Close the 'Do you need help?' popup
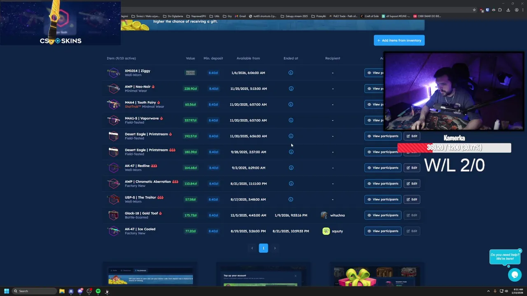527x296 pixels. pyautogui.click(x=520, y=251)
